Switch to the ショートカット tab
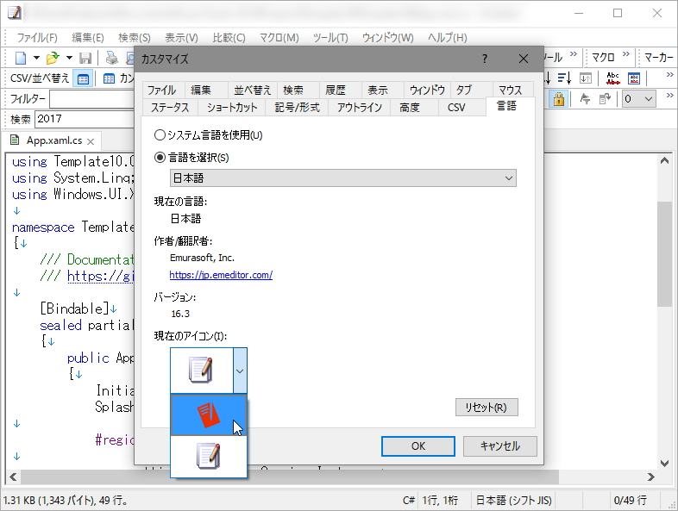The height and width of the screenshot is (511, 678). (x=232, y=107)
